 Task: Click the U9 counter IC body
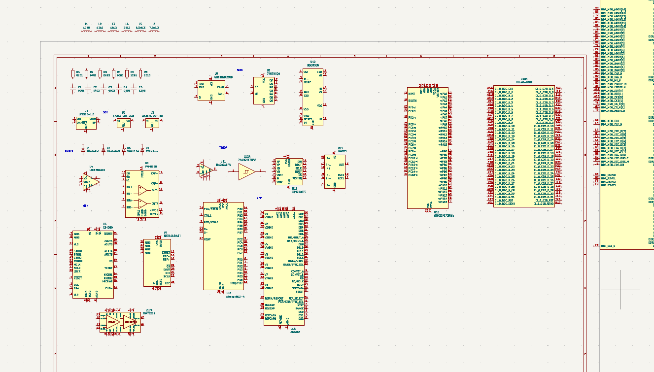pos(264,91)
